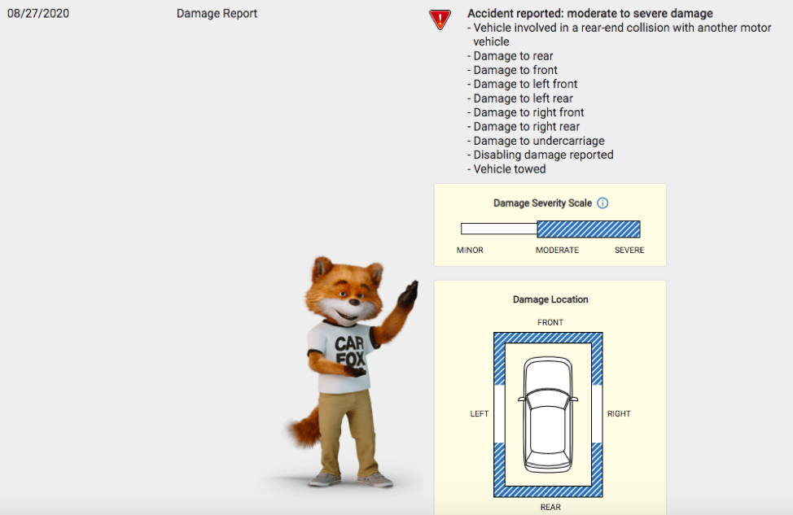
Task: Click the "Damage Location" title
Action: point(550,299)
